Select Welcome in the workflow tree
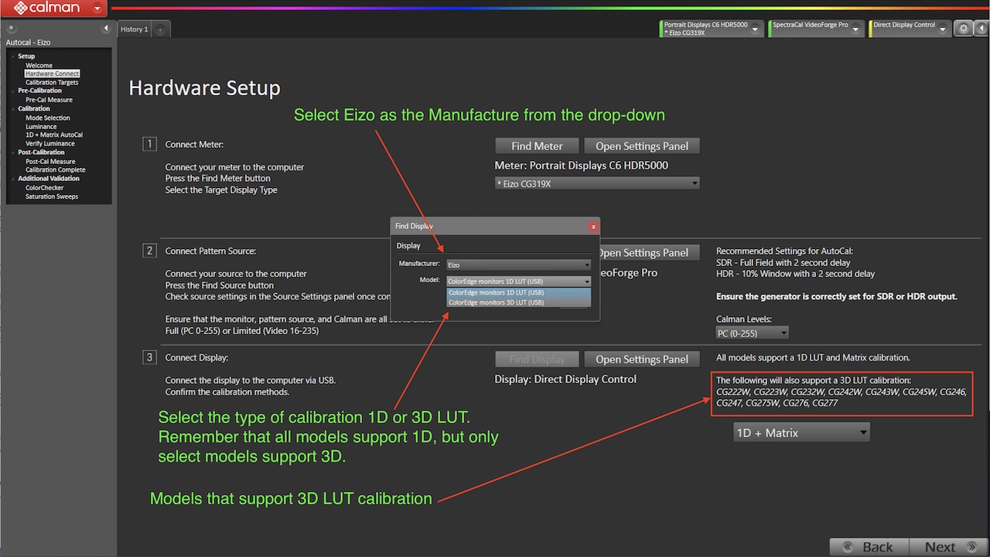This screenshot has height=557, width=990. point(39,66)
